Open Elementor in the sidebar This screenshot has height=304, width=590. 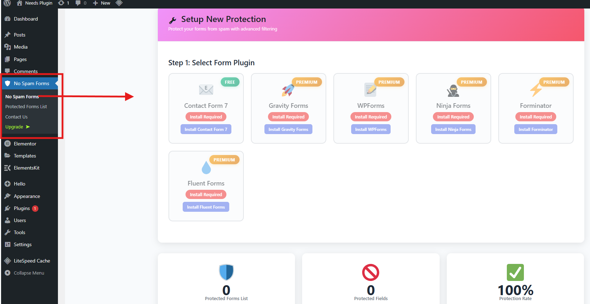click(x=25, y=144)
